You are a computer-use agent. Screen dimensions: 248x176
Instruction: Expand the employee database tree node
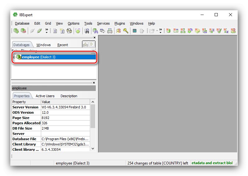coord(14,57)
